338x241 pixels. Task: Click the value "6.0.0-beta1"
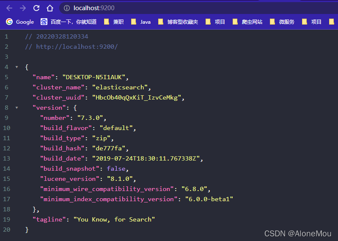pos(209,199)
